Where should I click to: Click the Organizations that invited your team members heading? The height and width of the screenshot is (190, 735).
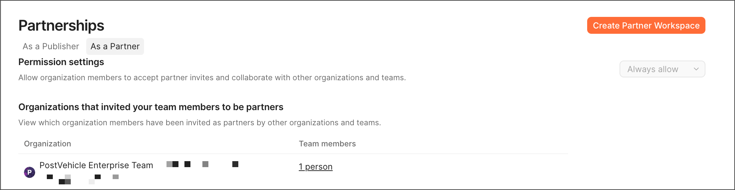coord(151,107)
